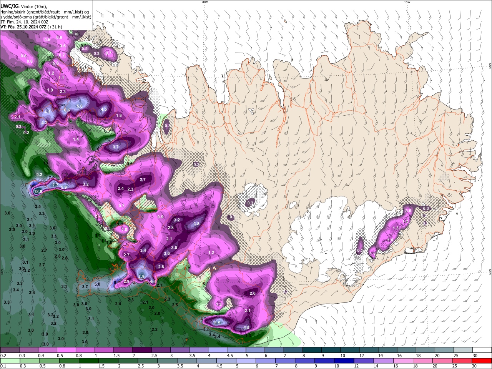Click the upper legend swatch between 2 and 2.5

(x=142, y=350)
